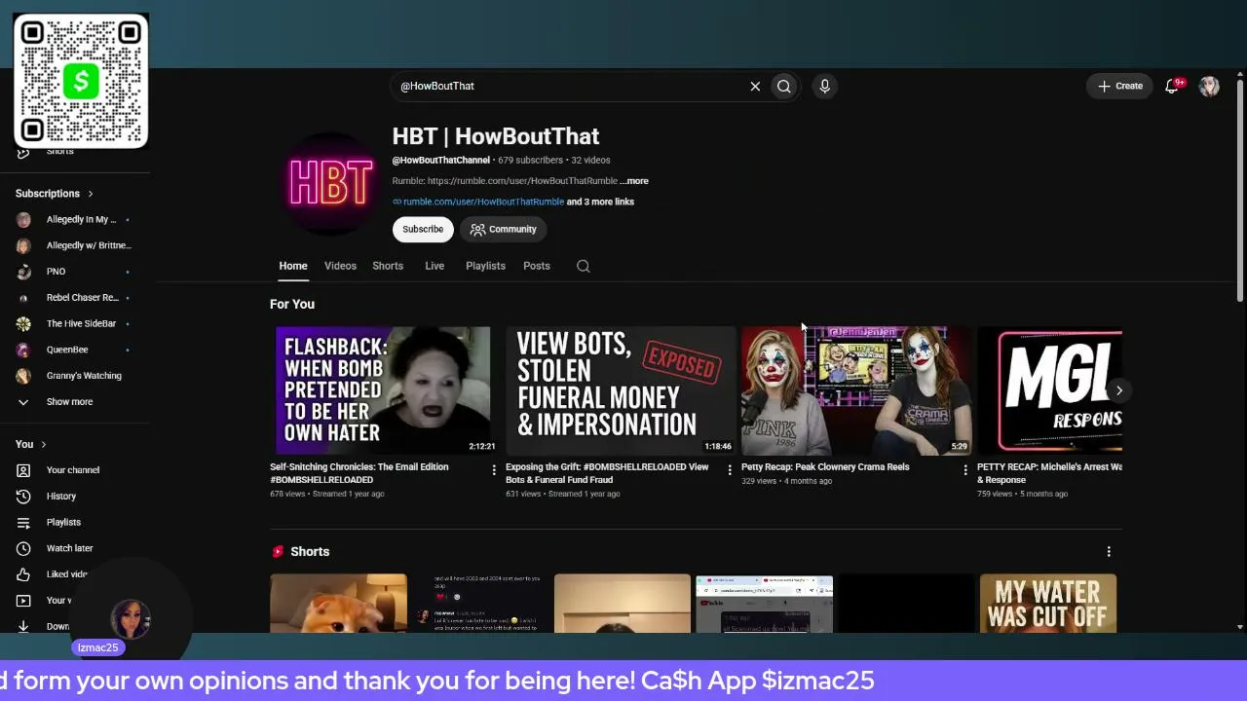Show next For You videos with the arrow
This screenshot has width=1247, height=701.
1119,390
